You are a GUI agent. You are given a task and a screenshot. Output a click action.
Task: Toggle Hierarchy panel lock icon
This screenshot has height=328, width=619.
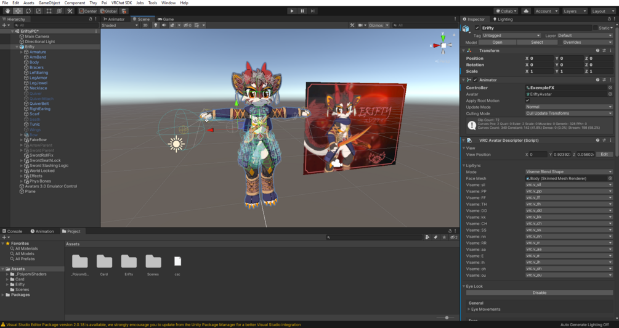pos(91,19)
